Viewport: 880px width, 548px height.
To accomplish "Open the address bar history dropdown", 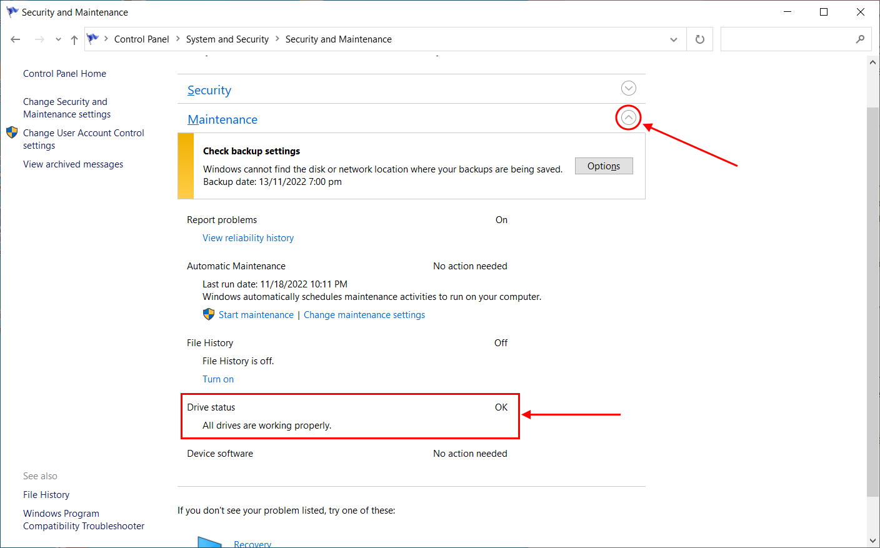I will click(x=674, y=39).
